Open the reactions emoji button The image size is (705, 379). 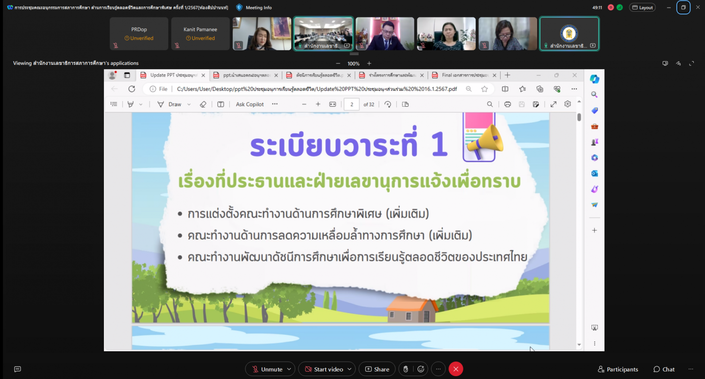[x=421, y=369]
